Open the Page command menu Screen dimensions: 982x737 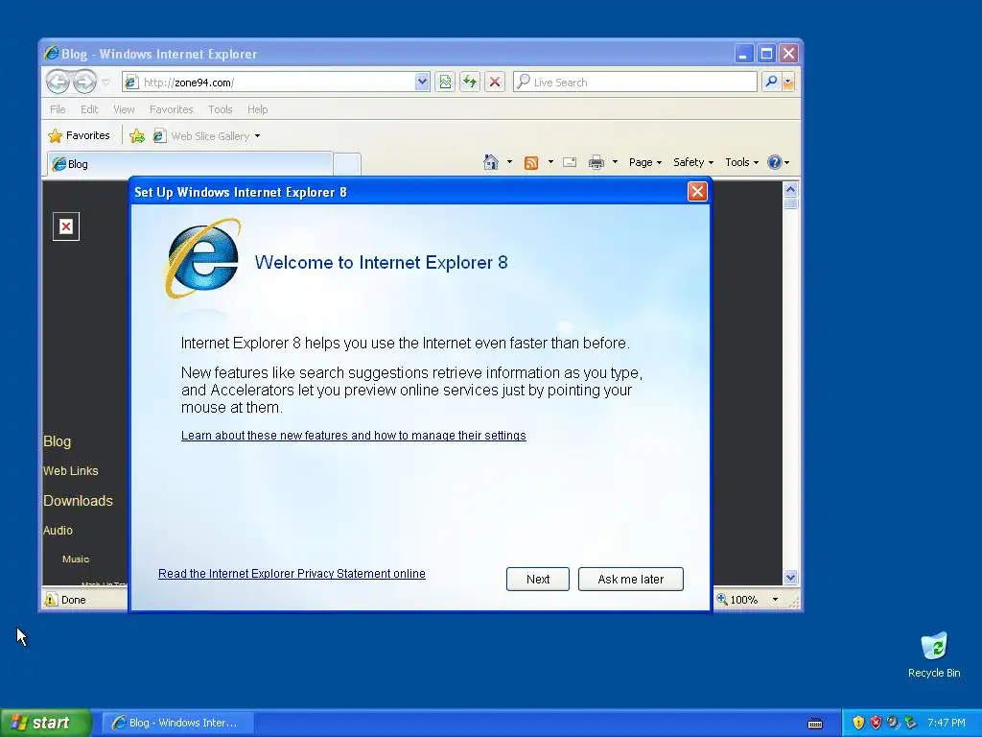[645, 162]
